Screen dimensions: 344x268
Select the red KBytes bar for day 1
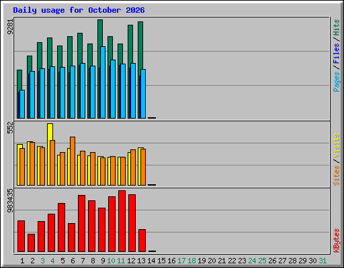coord(21,237)
